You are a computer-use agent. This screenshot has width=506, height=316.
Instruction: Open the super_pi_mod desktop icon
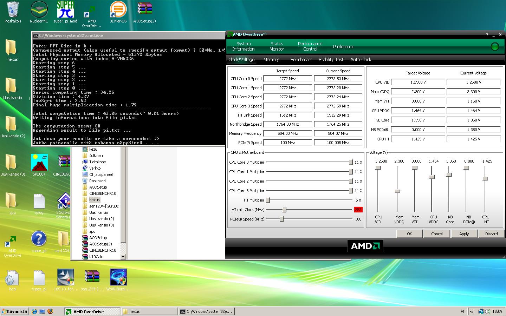coord(65,12)
